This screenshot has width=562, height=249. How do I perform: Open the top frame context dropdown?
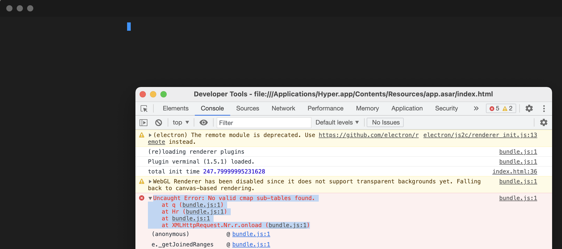pos(180,122)
